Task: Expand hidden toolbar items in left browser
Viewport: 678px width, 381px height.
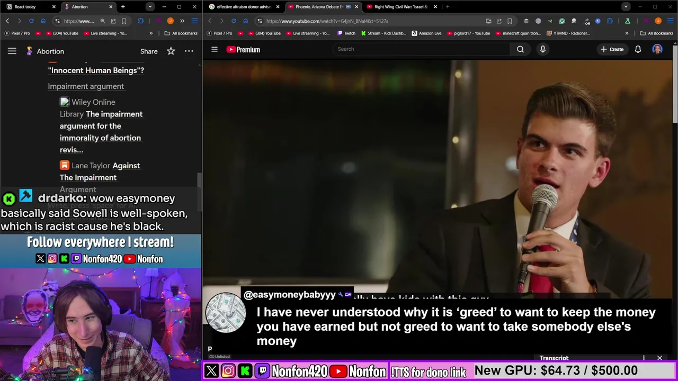Action: [182, 21]
